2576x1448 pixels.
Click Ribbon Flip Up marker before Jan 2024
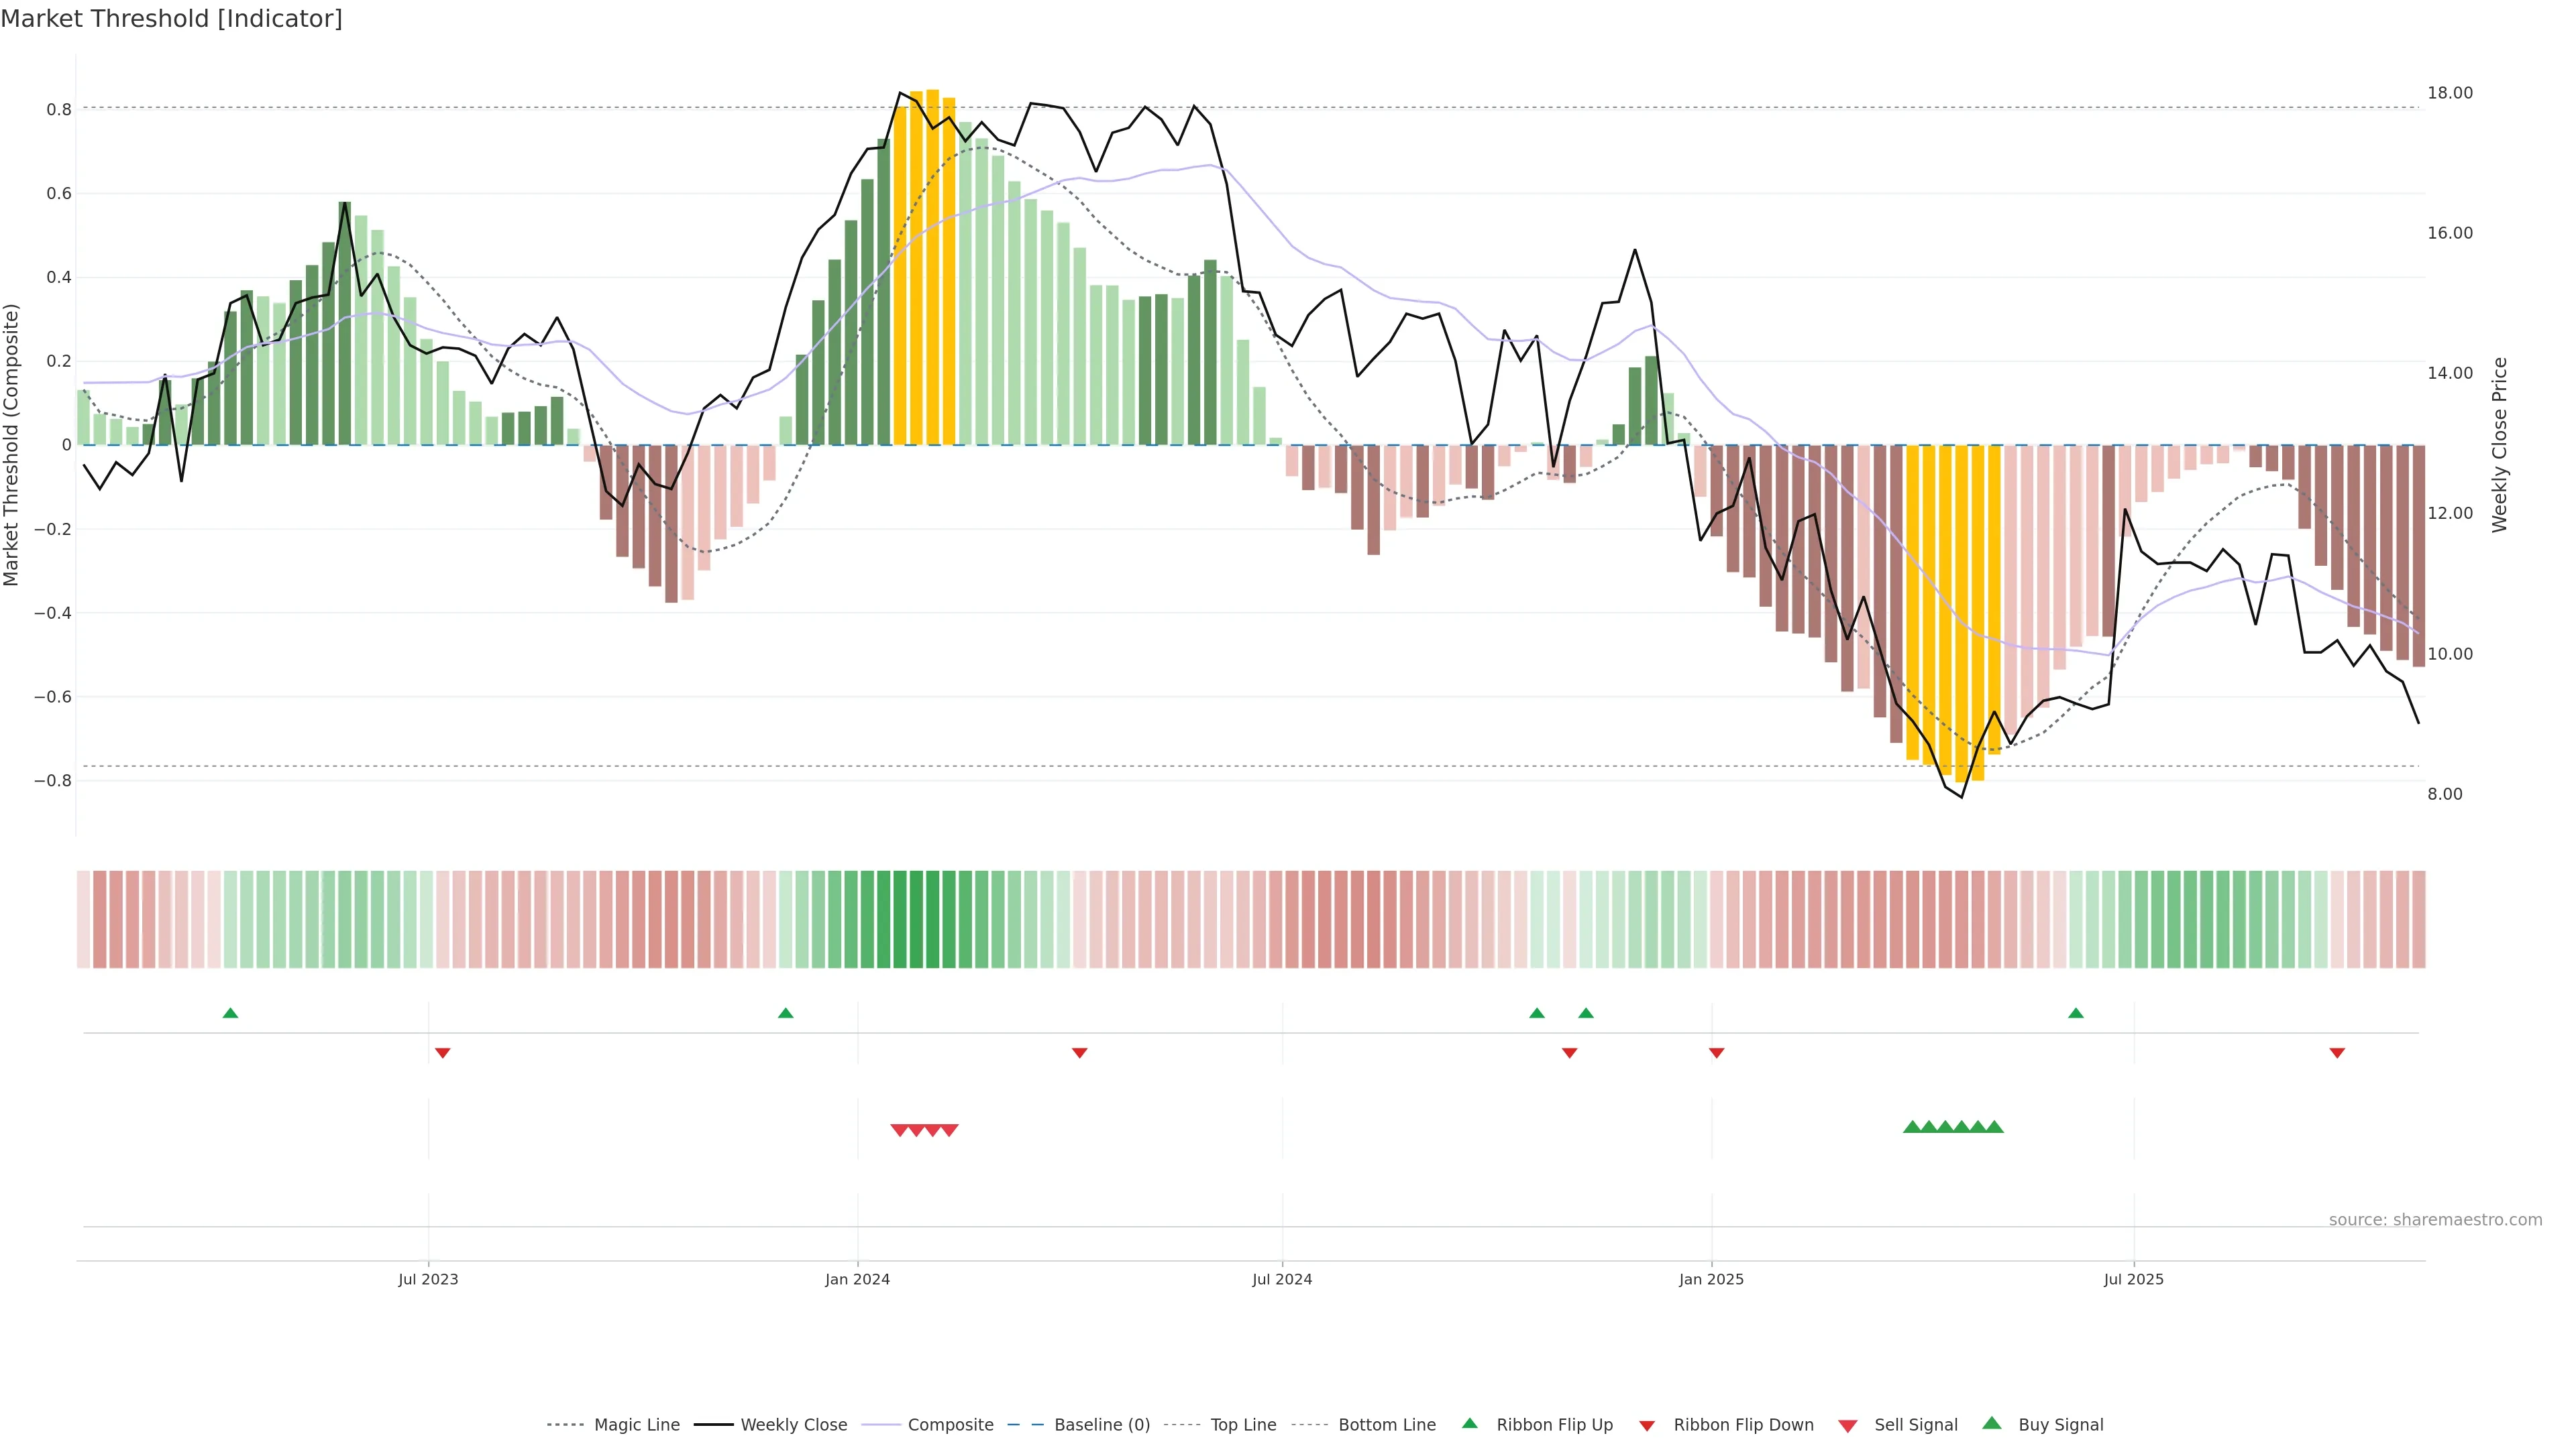click(785, 1014)
